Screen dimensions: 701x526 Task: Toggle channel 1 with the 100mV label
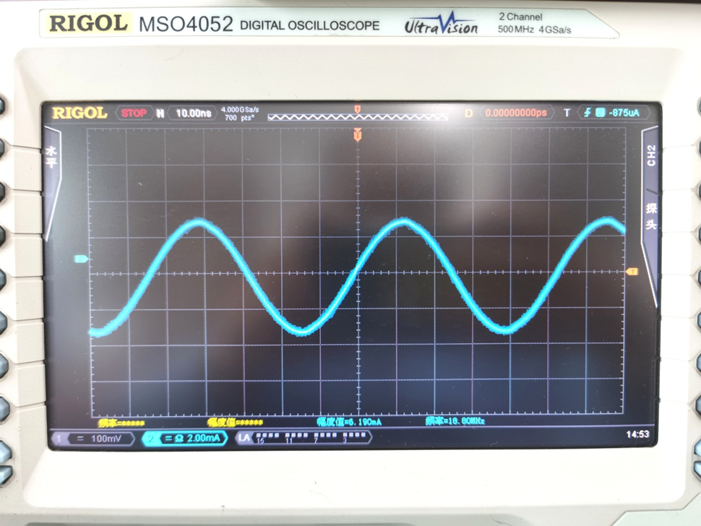(x=91, y=438)
